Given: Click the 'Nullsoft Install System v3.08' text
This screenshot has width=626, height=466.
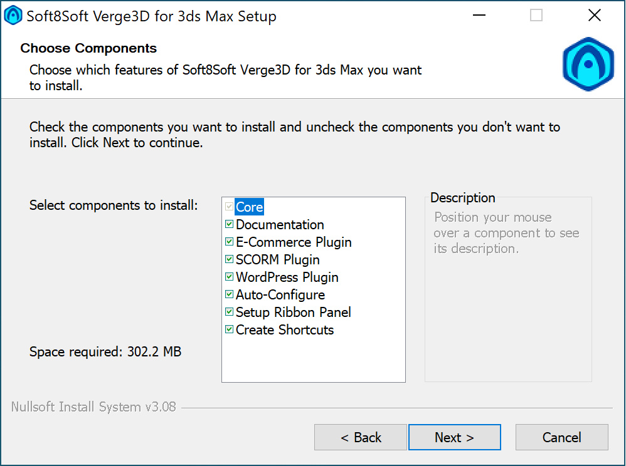Looking at the screenshot, I should (93, 406).
